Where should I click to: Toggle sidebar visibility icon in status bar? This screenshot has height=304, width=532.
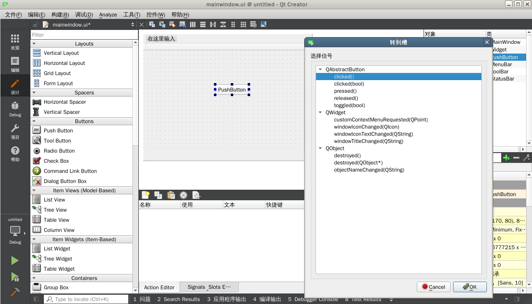point(36,299)
